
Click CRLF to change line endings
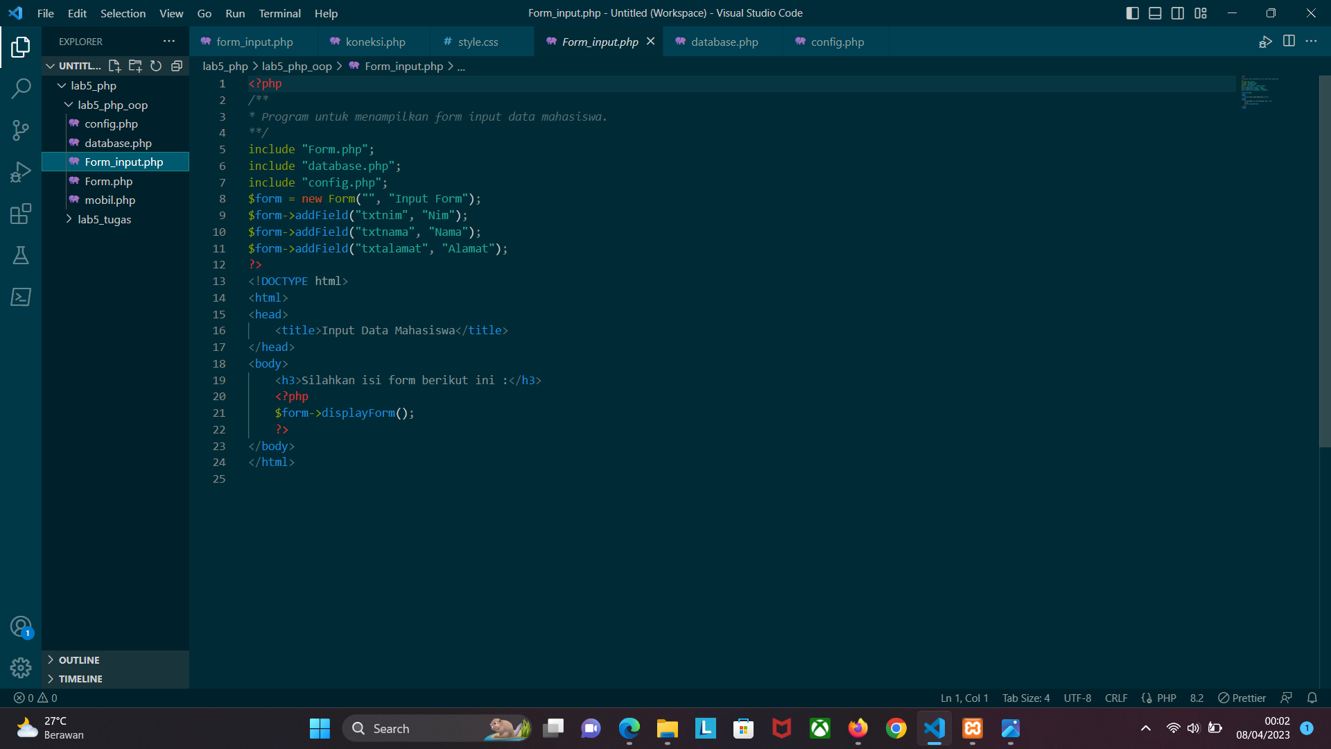coord(1116,698)
